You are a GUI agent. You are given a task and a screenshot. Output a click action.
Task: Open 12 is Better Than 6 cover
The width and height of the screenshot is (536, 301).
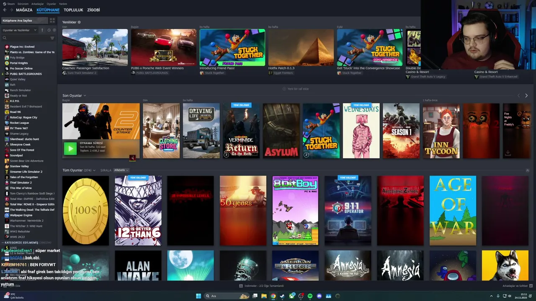point(138,210)
